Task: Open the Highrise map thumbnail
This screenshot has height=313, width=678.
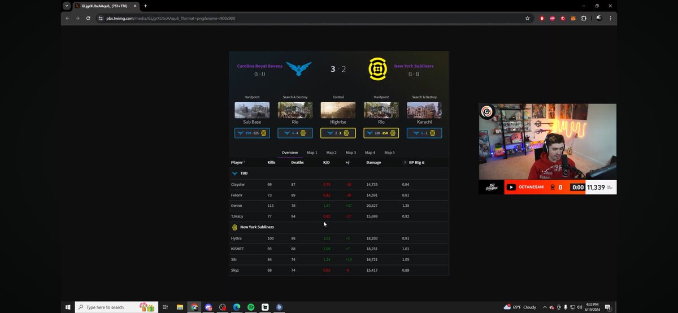Action: [338, 110]
